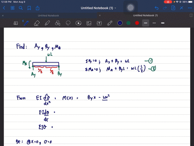Open the search tool
The height and width of the screenshot is (146, 194).
pyautogui.click(x=21, y=8)
